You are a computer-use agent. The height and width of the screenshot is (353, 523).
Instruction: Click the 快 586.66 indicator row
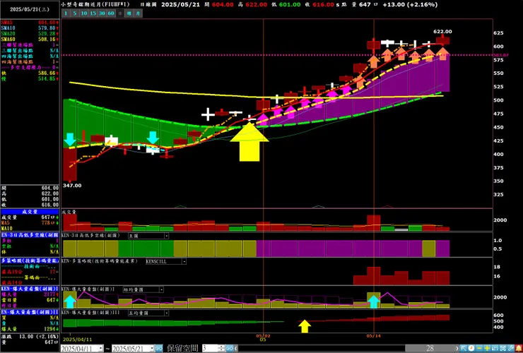(30, 73)
